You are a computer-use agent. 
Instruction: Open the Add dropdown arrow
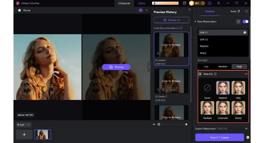(x=28, y=125)
